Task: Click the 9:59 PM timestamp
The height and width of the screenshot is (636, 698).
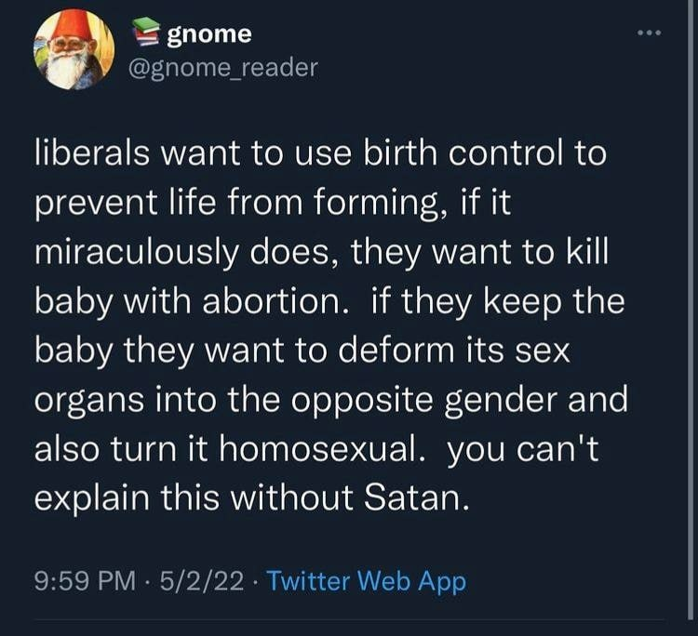Action: [85, 582]
